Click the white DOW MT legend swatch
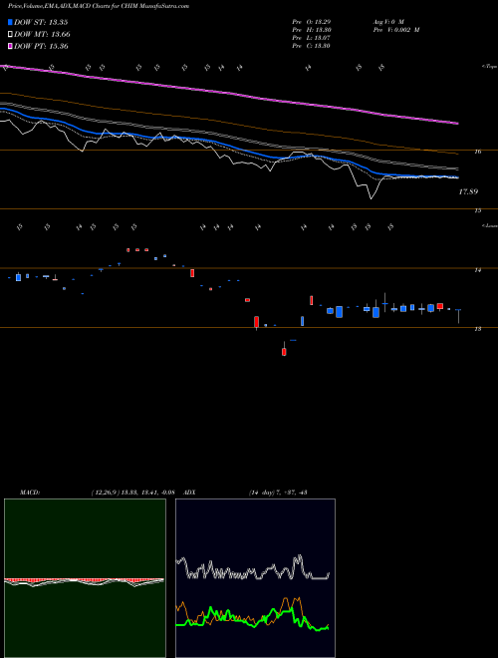 pos(10,35)
